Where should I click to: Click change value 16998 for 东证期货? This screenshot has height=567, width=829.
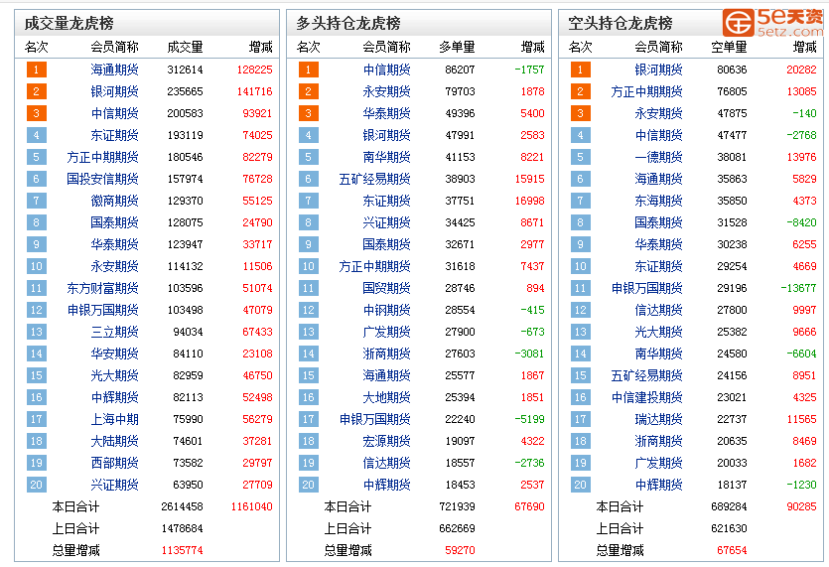click(530, 201)
